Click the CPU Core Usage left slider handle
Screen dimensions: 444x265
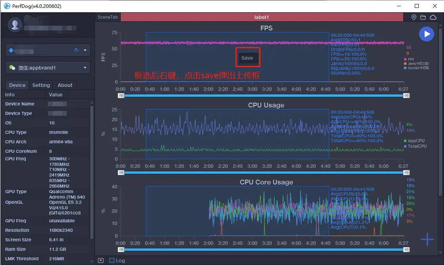pos(121,250)
